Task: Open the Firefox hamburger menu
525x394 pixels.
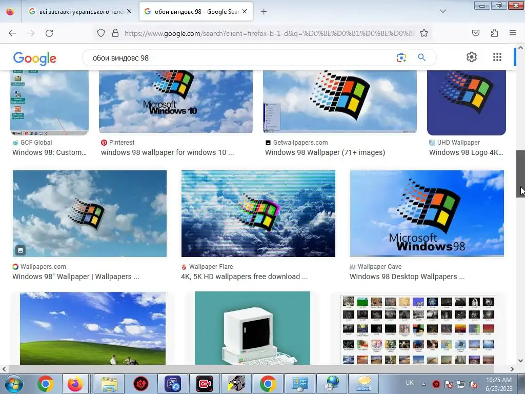Action: [513, 33]
